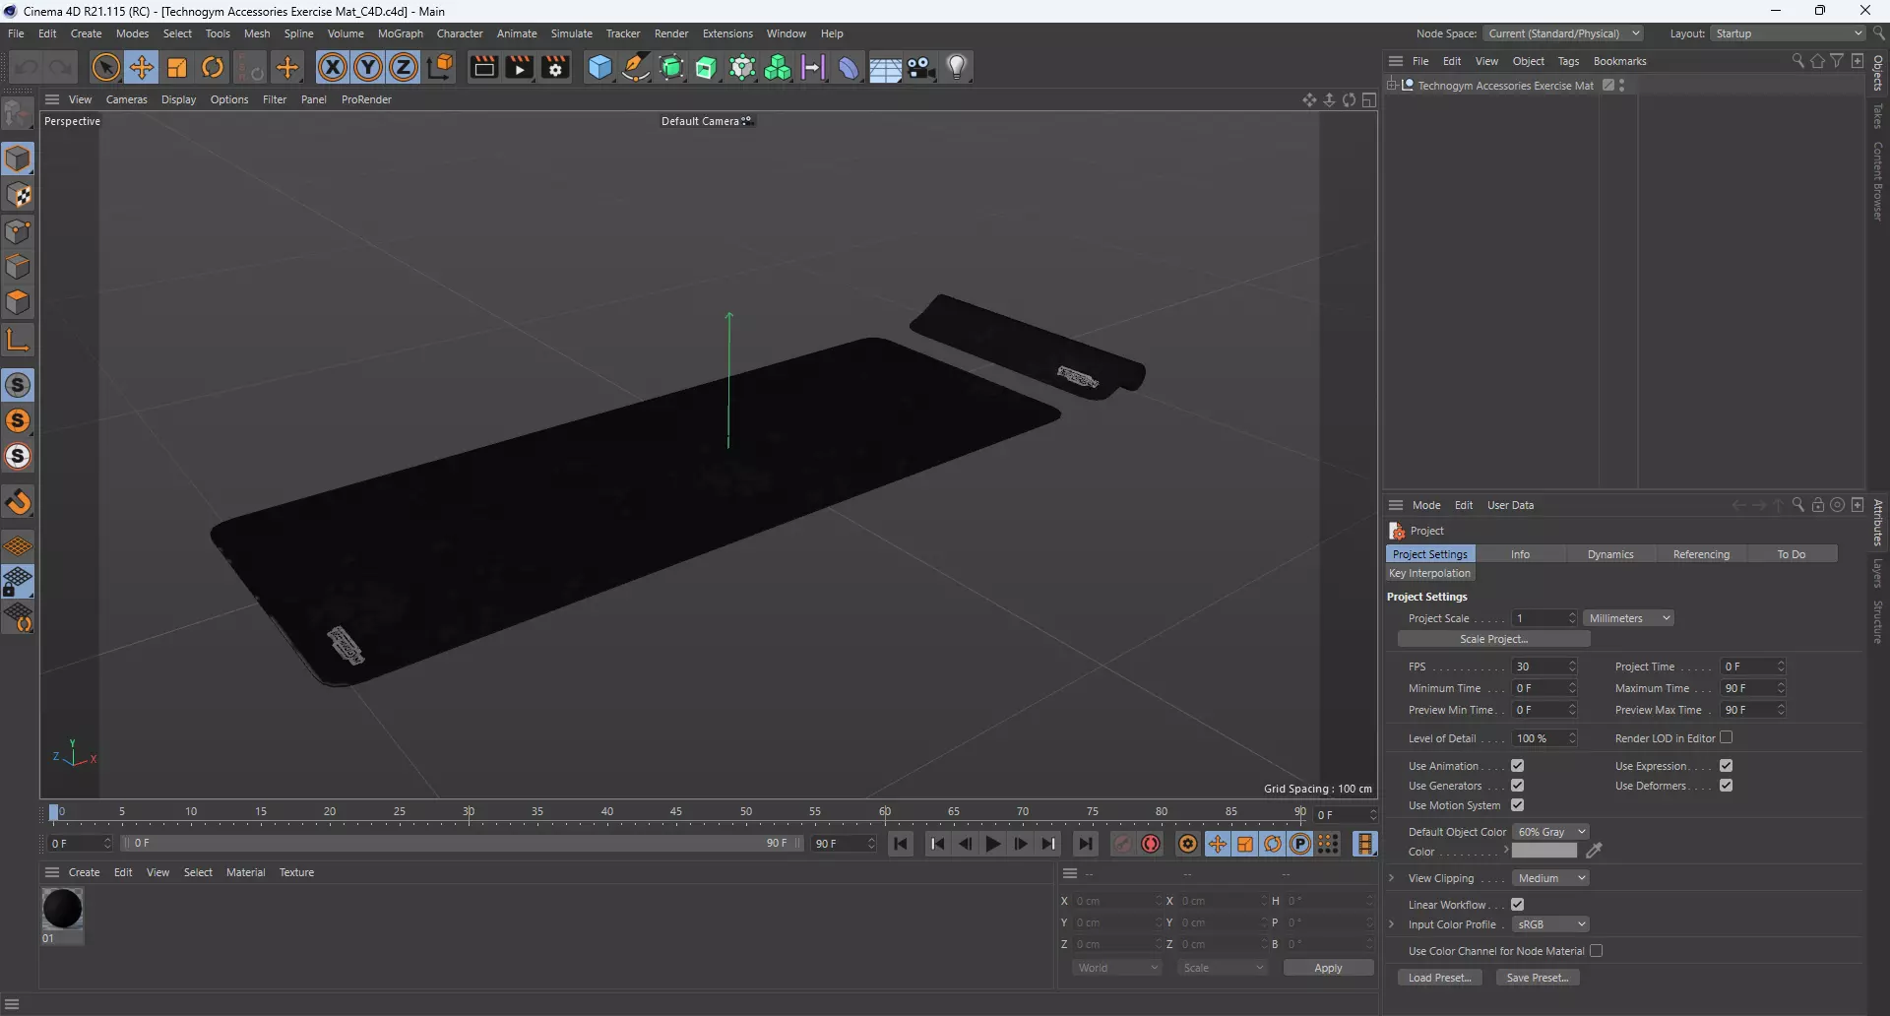
Task: Toggle the Z axis lock
Action: (x=404, y=67)
